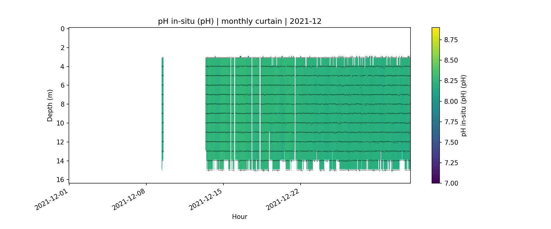
Task: Select the depth axis tick label 12
Action: click(x=61, y=142)
